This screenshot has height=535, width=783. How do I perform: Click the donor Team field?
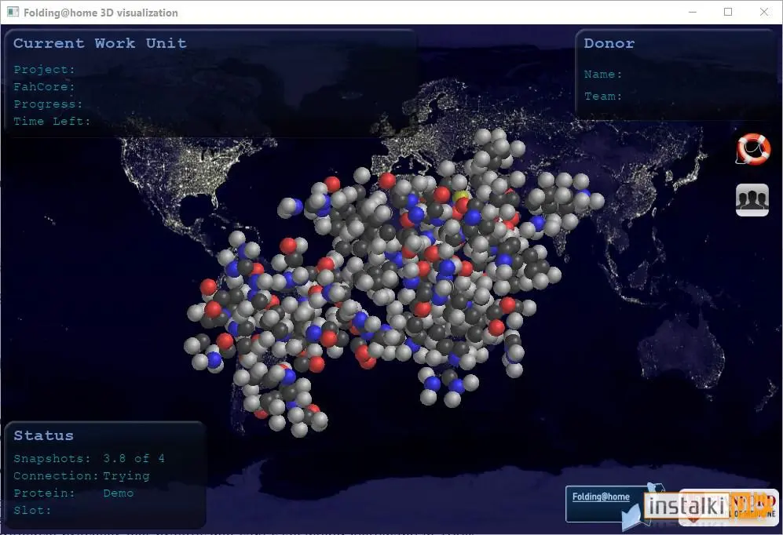pos(603,96)
